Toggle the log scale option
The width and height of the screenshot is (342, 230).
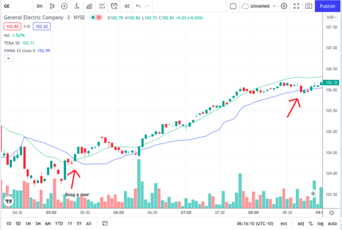(320, 223)
